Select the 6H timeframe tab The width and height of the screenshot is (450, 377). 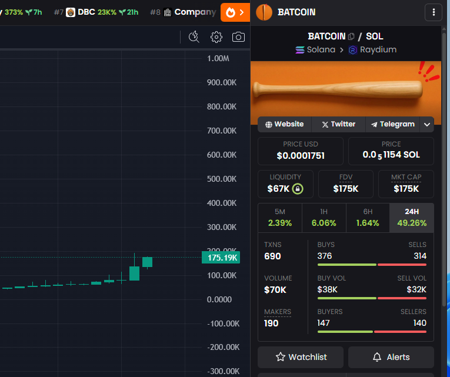368,218
